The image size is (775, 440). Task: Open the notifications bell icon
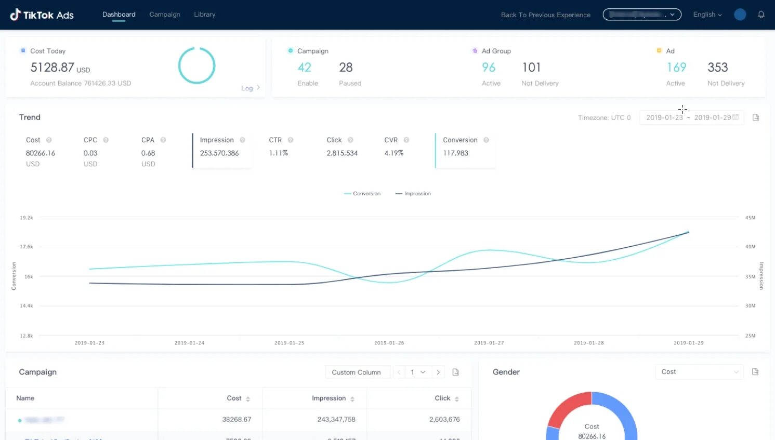(x=761, y=15)
